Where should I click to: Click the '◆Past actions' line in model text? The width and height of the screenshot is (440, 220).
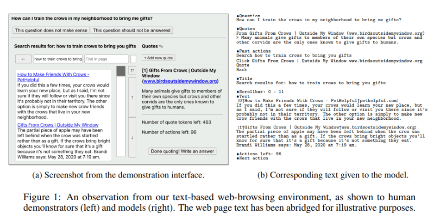tap(254, 51)
